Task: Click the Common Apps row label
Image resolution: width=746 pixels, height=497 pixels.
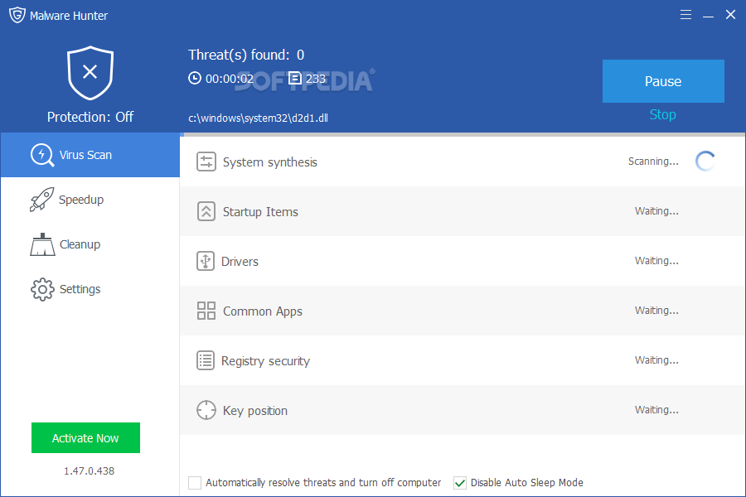Action: [263, 311]
